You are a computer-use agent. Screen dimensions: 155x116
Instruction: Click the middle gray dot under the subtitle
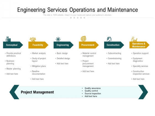point(77,18)
